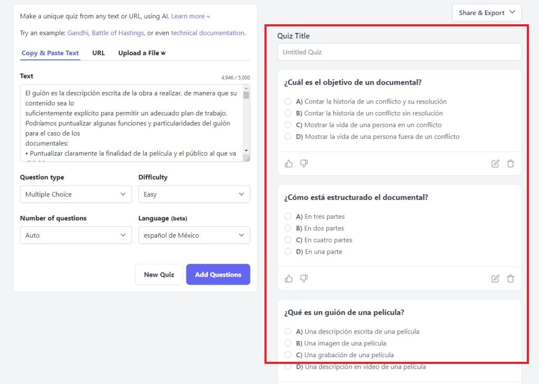539x384 pixels.
Task: Open the Upload a File tab
Action: pos(142,53)
